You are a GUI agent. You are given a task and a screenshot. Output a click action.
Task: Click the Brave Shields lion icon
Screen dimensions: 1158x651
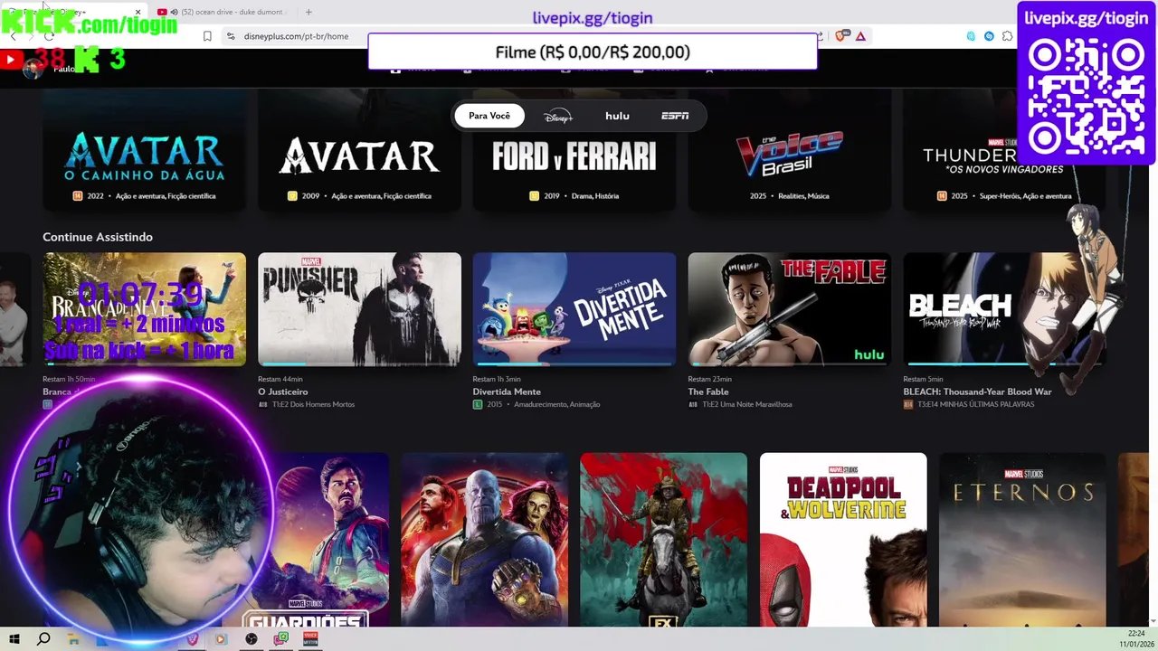(x=842, y=36)
